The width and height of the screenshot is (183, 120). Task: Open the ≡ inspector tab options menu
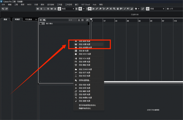[x=36, y=19]
